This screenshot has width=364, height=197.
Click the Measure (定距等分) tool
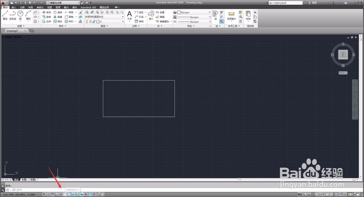click(232, 15)
